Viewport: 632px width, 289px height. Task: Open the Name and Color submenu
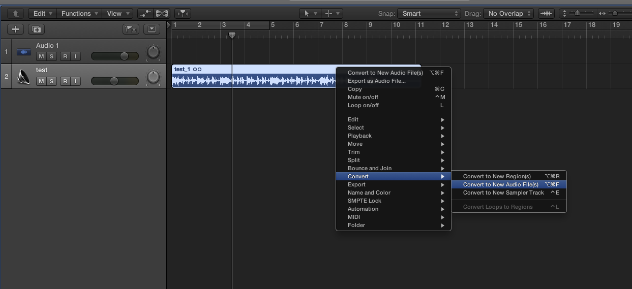click(x=394, y=193)
